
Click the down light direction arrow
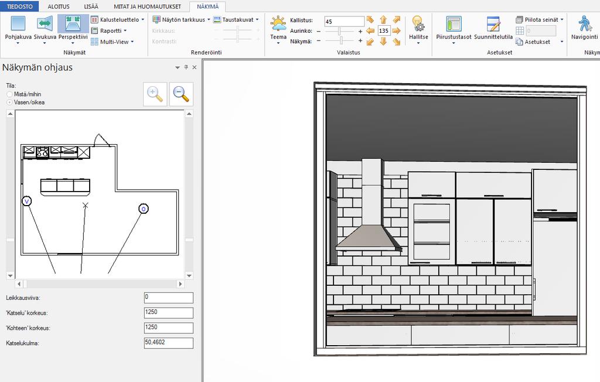383,42
